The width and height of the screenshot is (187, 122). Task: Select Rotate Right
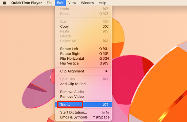click(83, 54)
